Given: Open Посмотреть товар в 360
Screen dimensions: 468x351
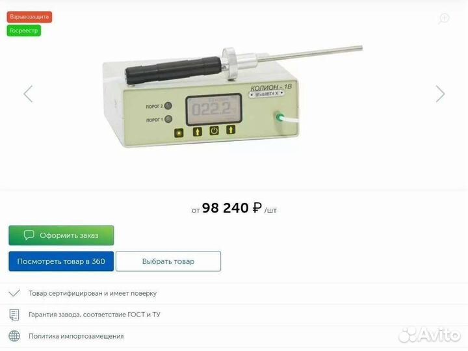Looking at the screenshot, I should tap(61, 261).
